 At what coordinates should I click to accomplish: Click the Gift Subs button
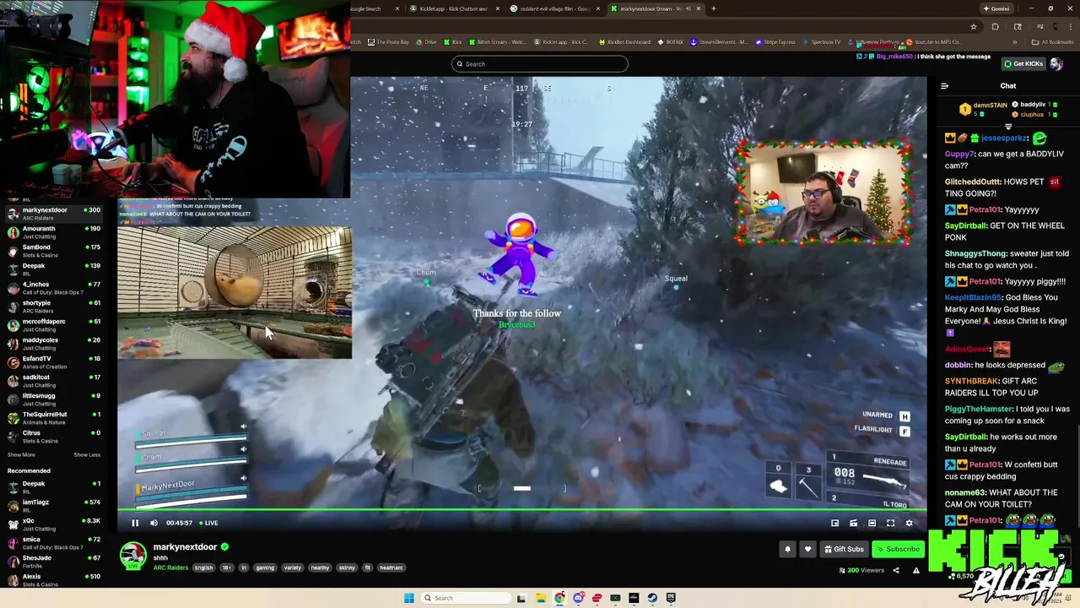click(x=843, y=549)
